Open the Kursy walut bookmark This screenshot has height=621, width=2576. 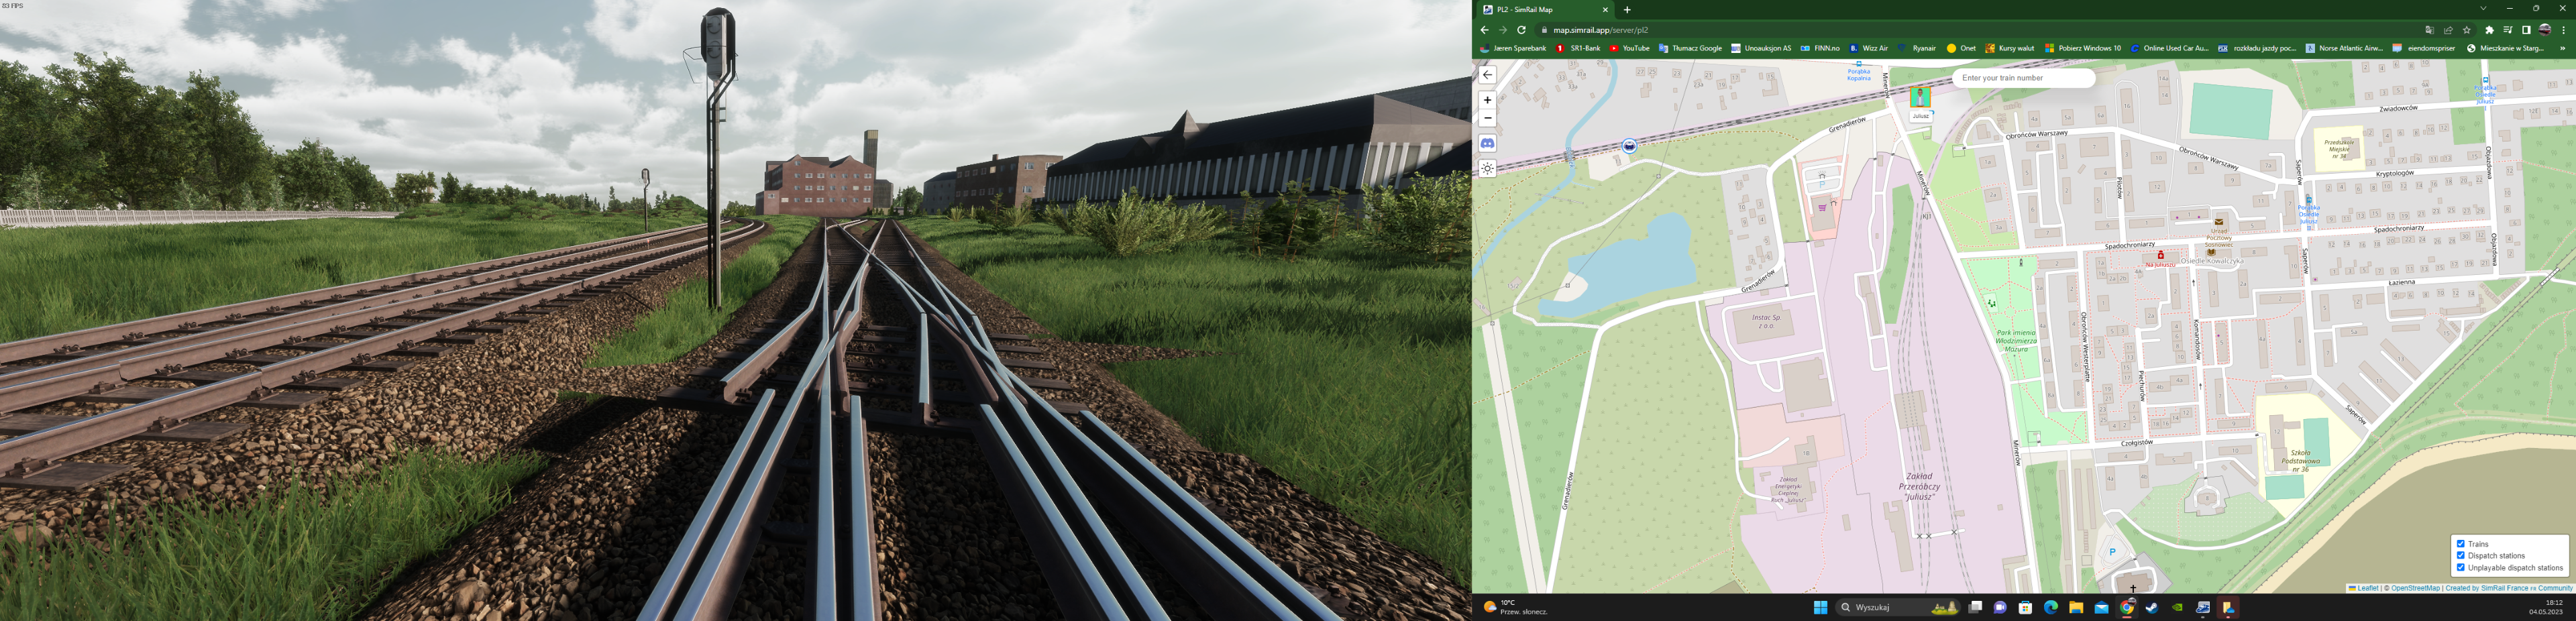point(2009,48)
